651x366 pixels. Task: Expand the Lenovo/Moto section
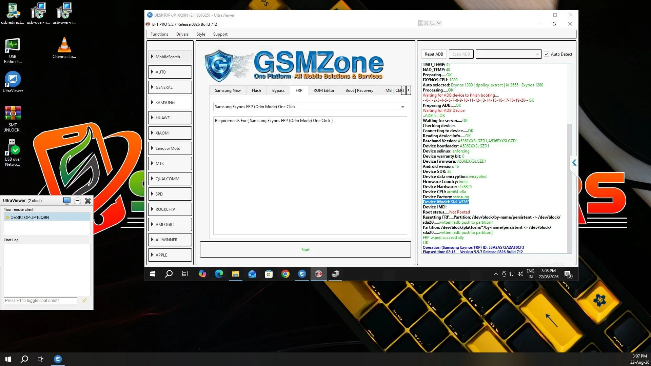click(x=170, y=148)
